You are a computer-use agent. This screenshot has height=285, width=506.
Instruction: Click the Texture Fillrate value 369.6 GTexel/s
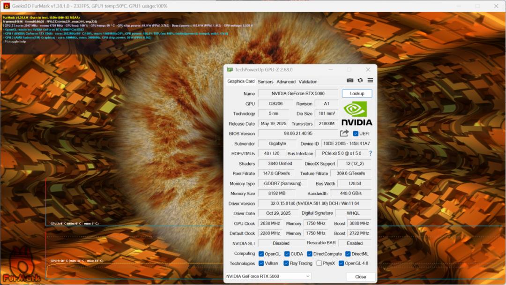coord(351,173)
